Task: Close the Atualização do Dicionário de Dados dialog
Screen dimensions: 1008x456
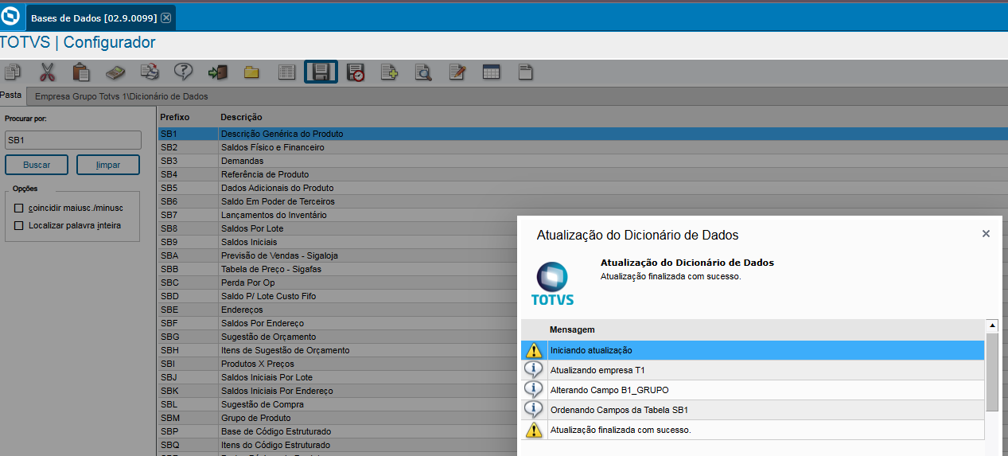Action: click(986, 234)
